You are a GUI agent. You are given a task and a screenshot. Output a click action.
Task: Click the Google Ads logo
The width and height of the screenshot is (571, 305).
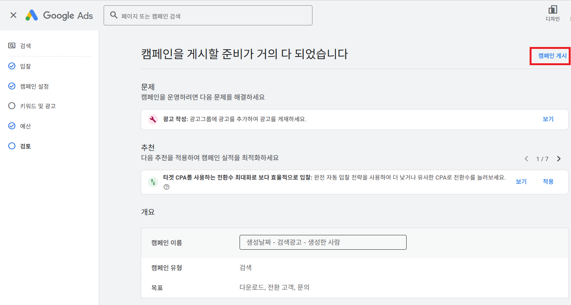[x=59, y=15]
